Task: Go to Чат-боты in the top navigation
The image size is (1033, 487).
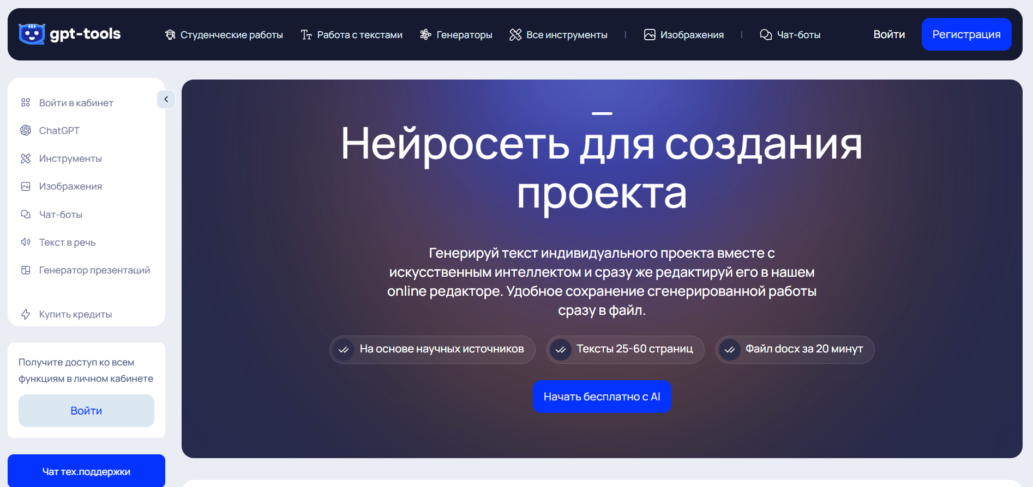Action: pyautogui.click(x=790, y=35)
